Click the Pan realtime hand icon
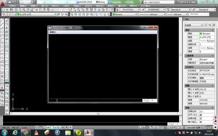The height and width of the screenshot is (136, 218). (71, 10)
